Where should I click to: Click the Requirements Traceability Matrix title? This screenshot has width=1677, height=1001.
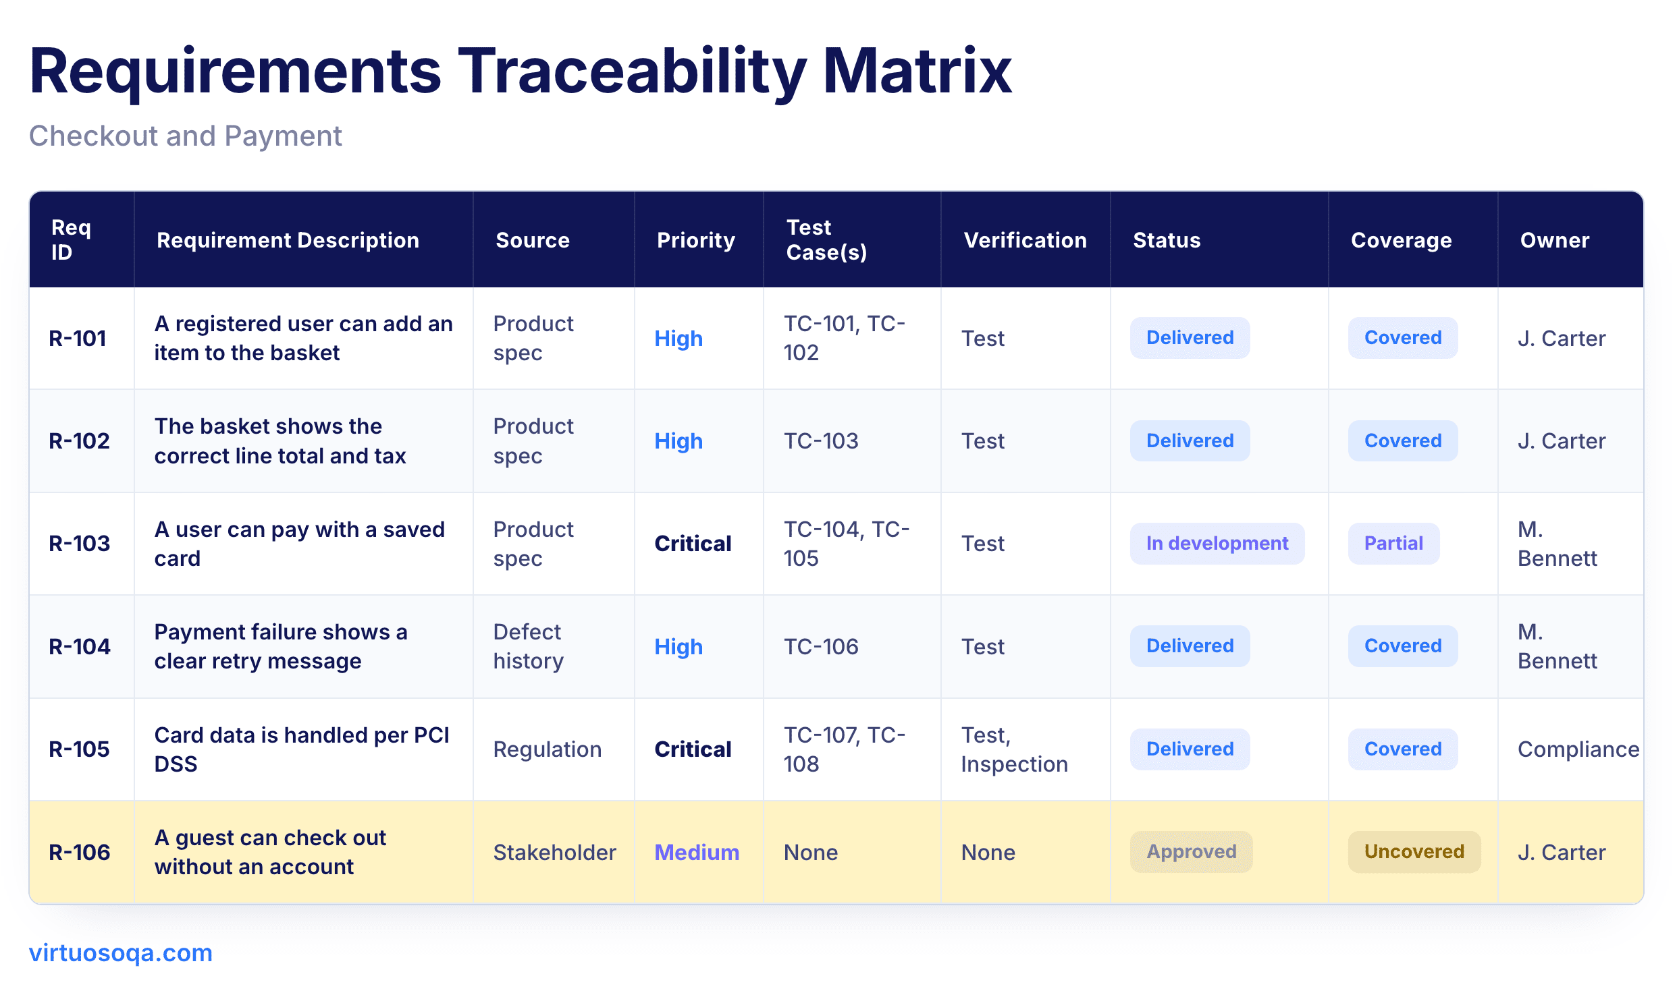pos(520,71)
